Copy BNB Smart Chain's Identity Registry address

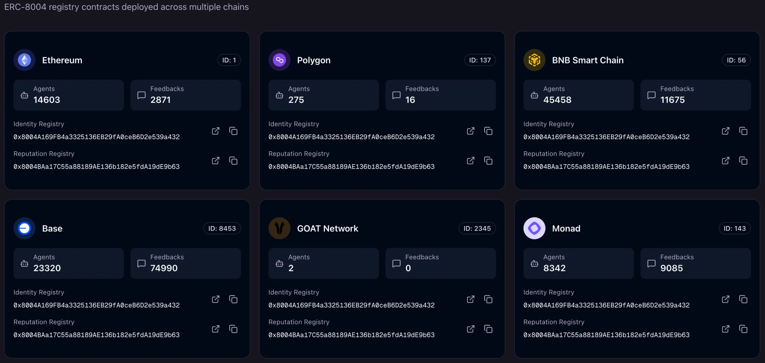click(x=743, y=131)
